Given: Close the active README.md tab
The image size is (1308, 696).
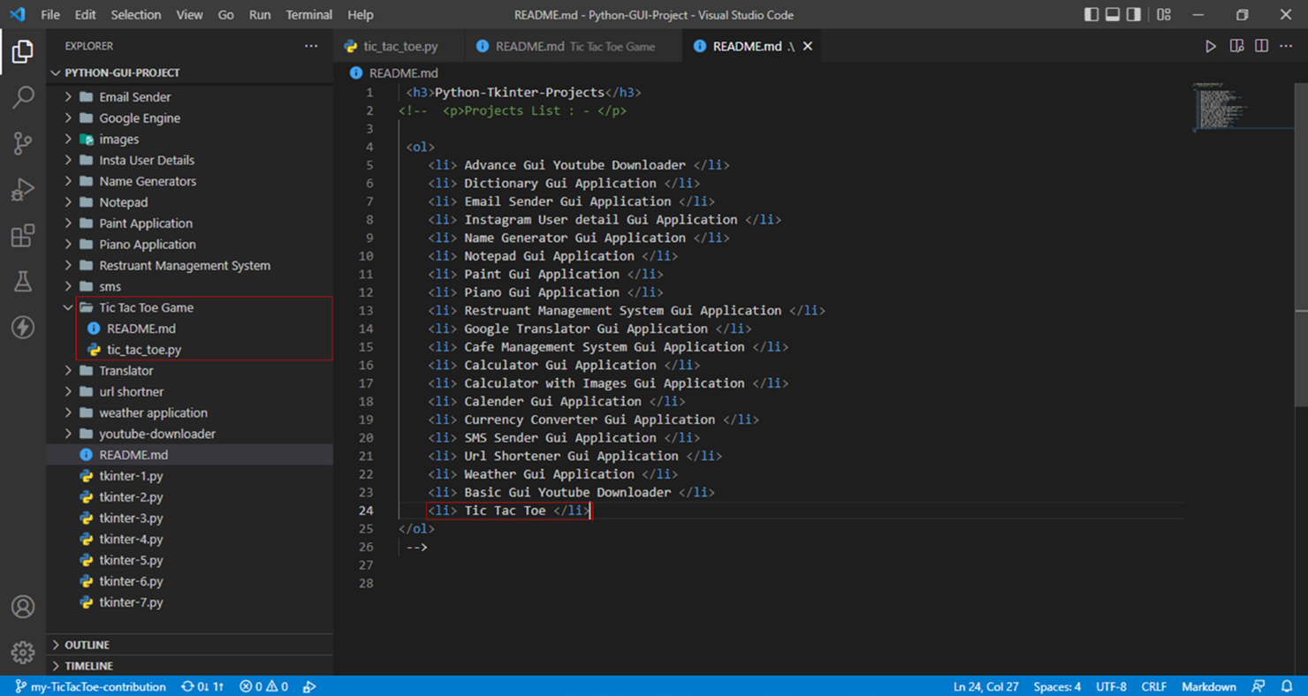Looking at the screenshot, I should 808,46.
